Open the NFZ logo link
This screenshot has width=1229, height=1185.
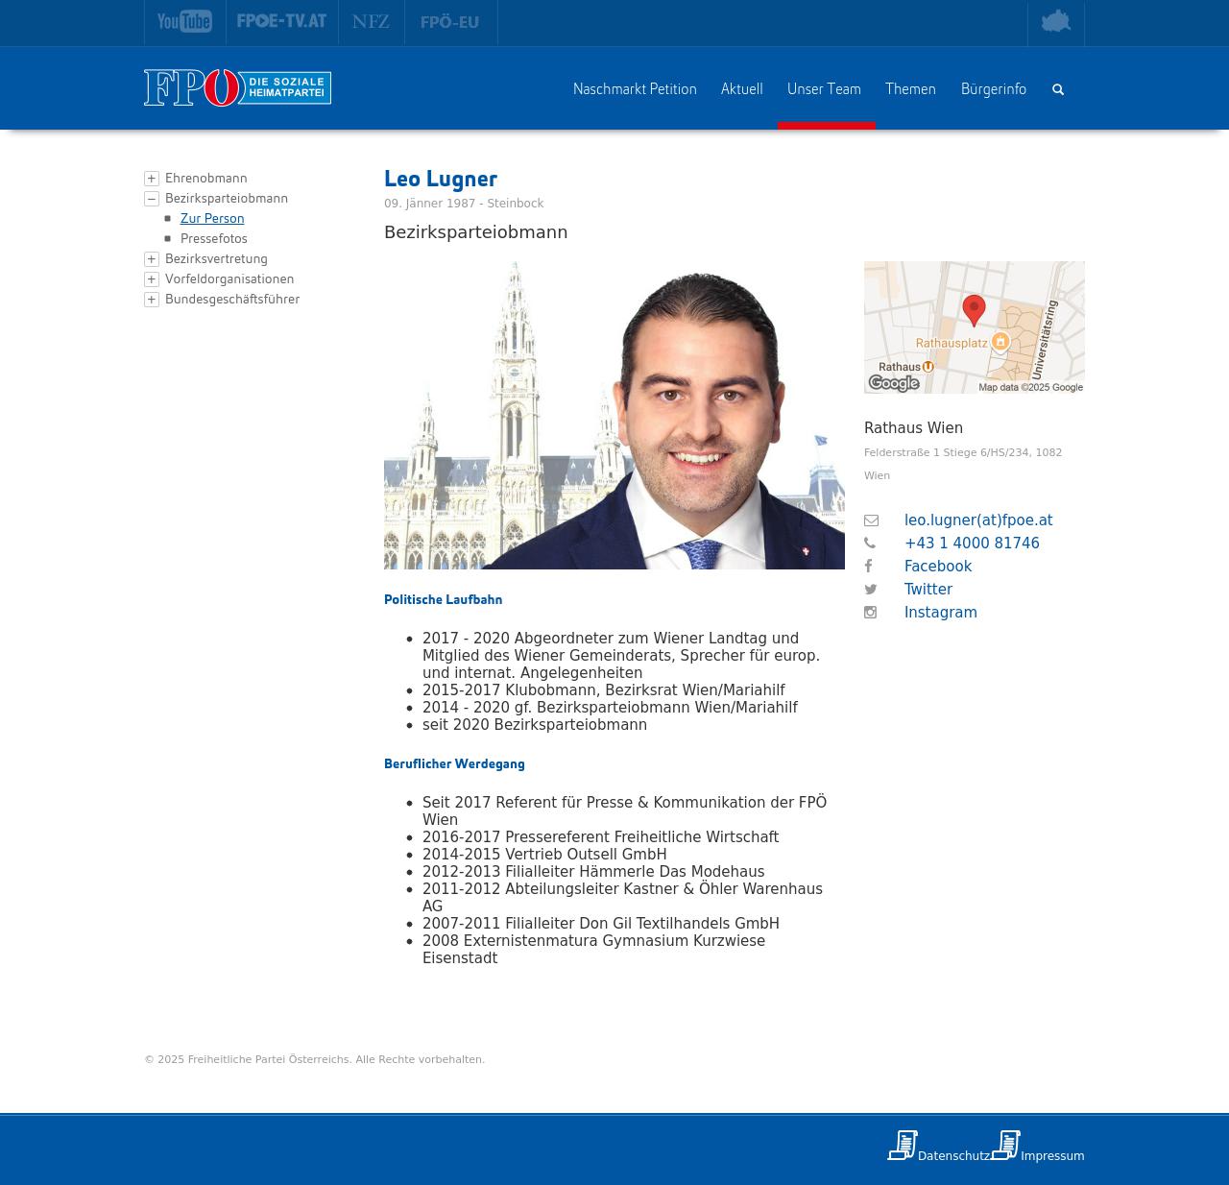(371, 21)
